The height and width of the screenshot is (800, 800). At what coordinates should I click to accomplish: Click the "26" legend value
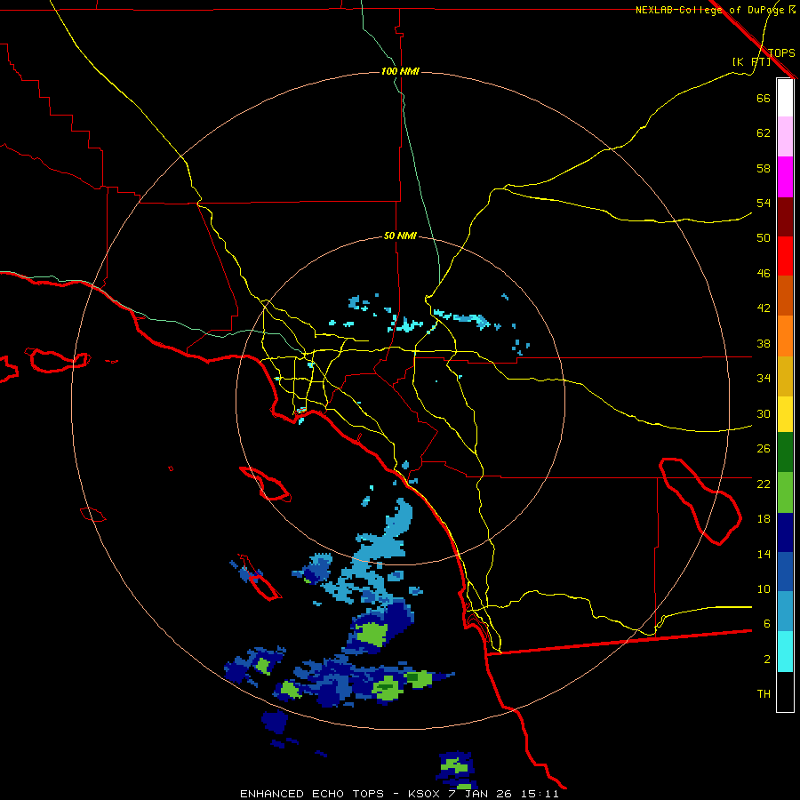click(764, 449)
